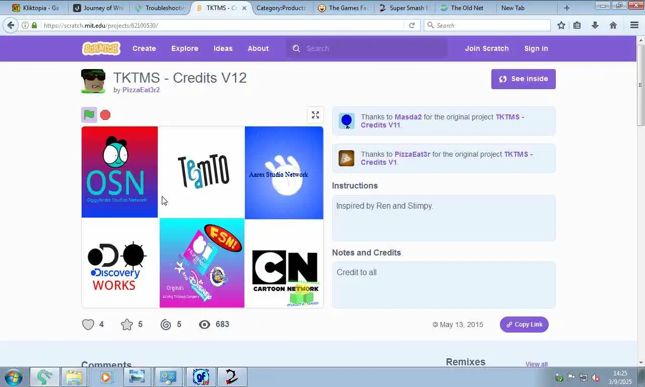Image resolution: width=645 pixels, height=387 pixels.
Task: Open PizzaEat3r2's avatar next to project title
Action: click(93, 81)
